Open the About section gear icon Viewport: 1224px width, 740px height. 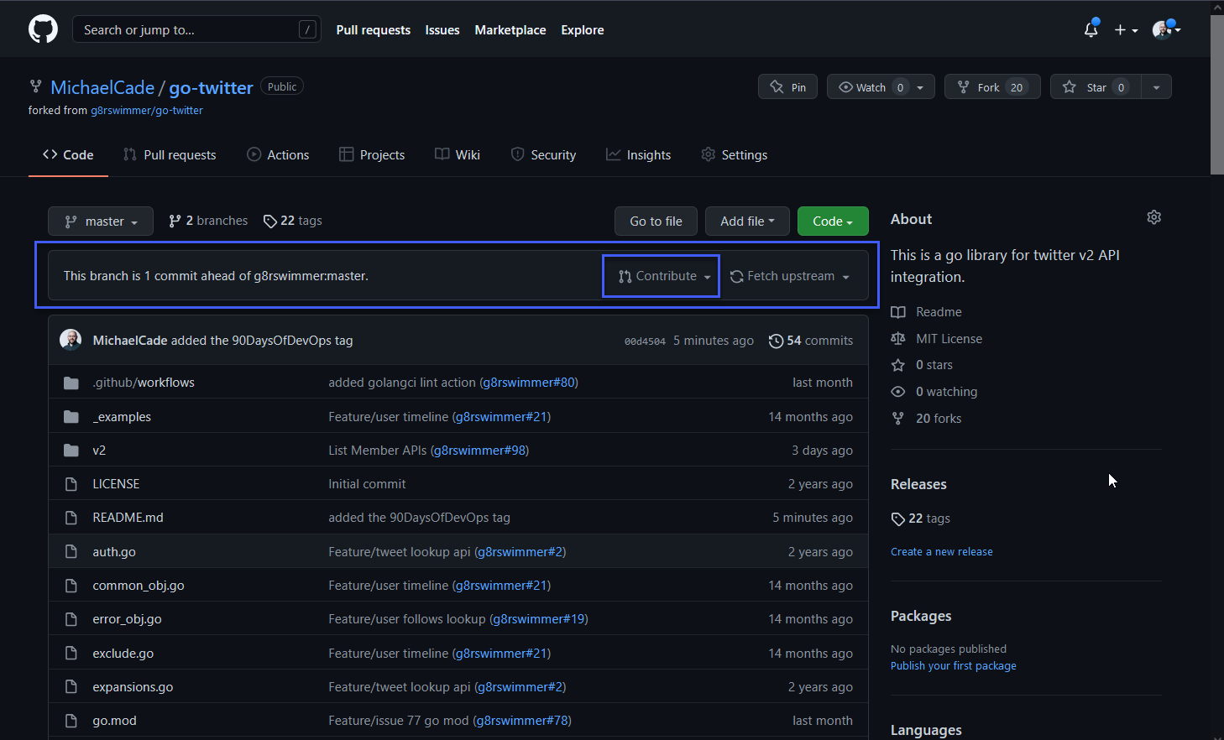pos(1153,216)
